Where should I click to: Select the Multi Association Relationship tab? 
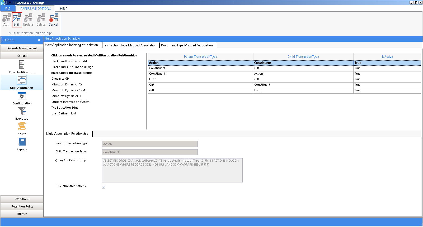67,134
